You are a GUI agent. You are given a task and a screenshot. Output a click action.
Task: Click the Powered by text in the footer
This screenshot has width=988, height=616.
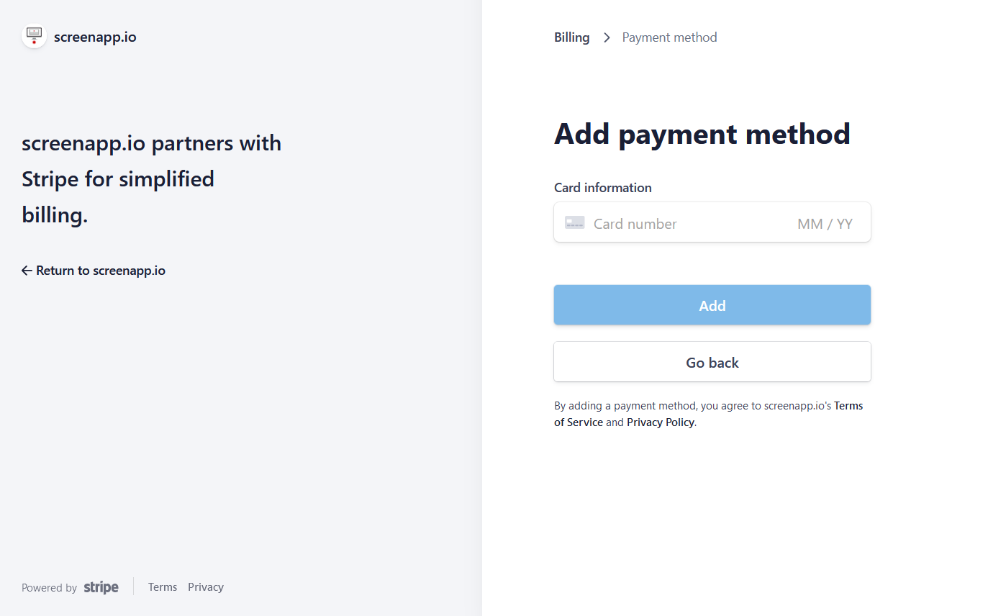pyautogui.click(x=49, y=588)
